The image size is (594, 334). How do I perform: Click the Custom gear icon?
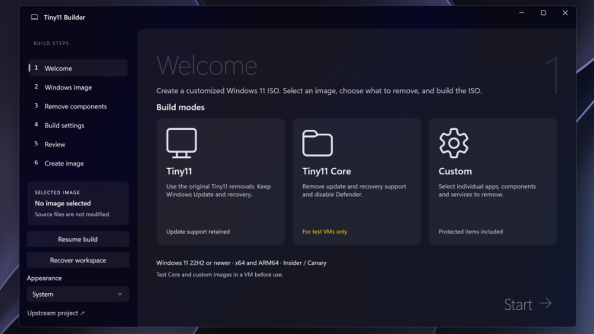coord(454,143)
